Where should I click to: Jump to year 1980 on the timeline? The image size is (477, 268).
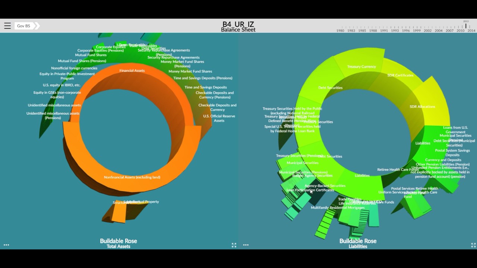[340, 31]
